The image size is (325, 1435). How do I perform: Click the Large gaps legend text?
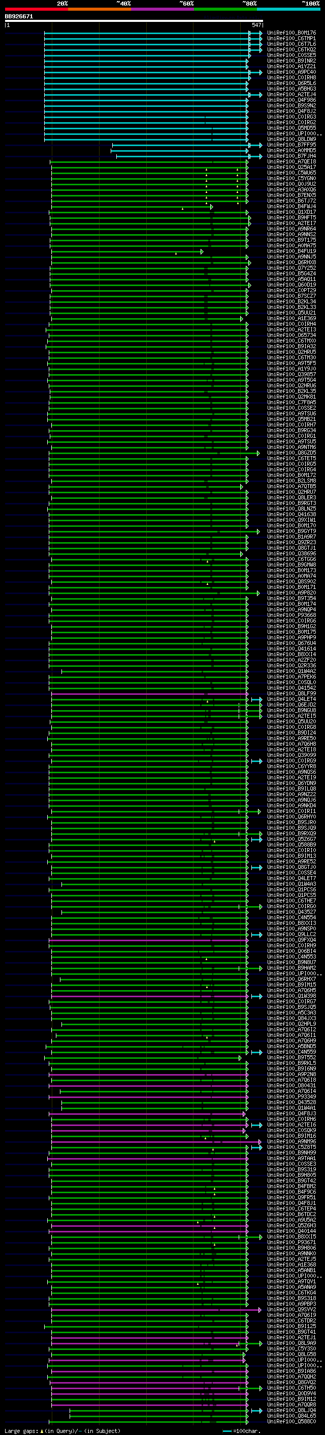coord(62,1430)
